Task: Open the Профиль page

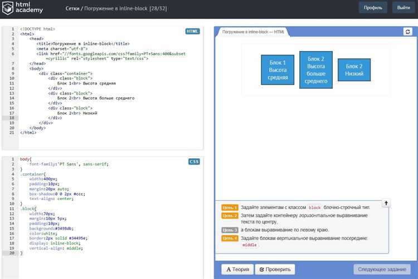Action: 373,8
